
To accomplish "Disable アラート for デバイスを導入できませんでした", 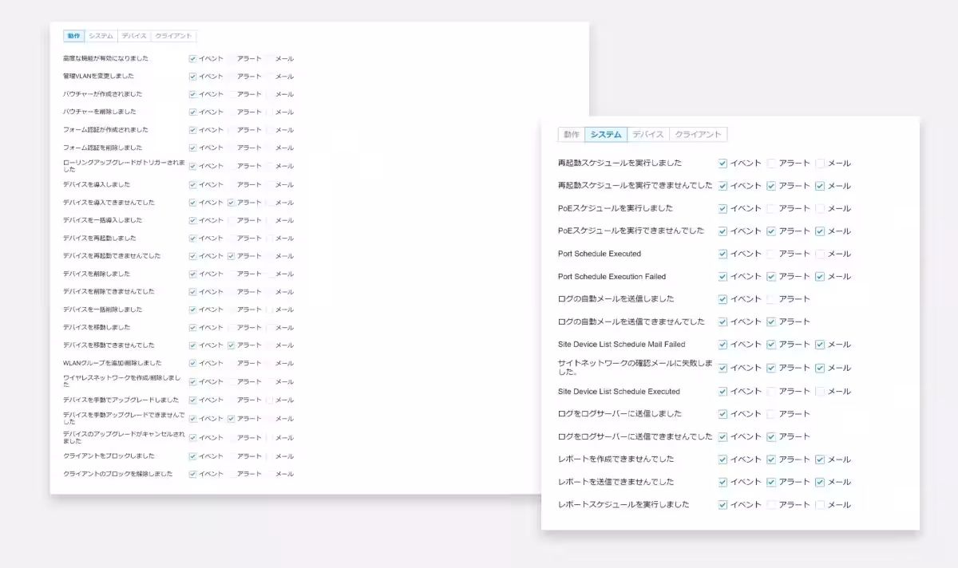I will [232, 202].
